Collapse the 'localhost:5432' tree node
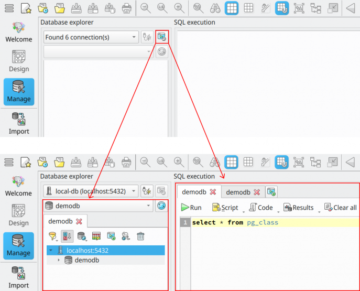This screenshot has height=291, width=360. click(x=51, y=250)
